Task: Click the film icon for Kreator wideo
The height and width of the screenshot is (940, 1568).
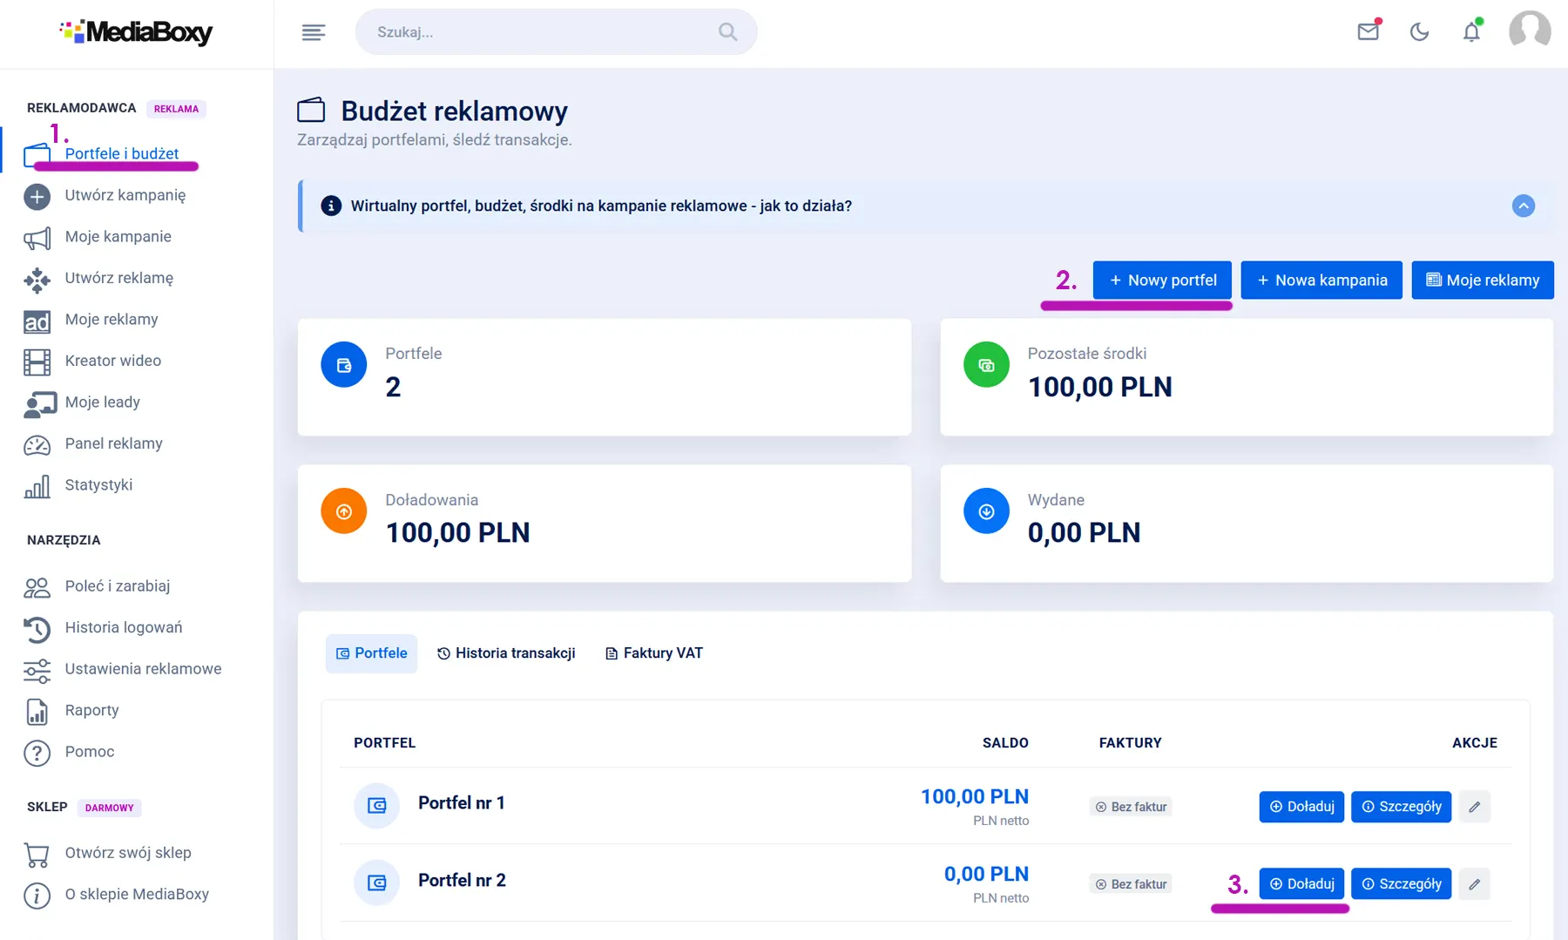Action: (x=37, y=362)
